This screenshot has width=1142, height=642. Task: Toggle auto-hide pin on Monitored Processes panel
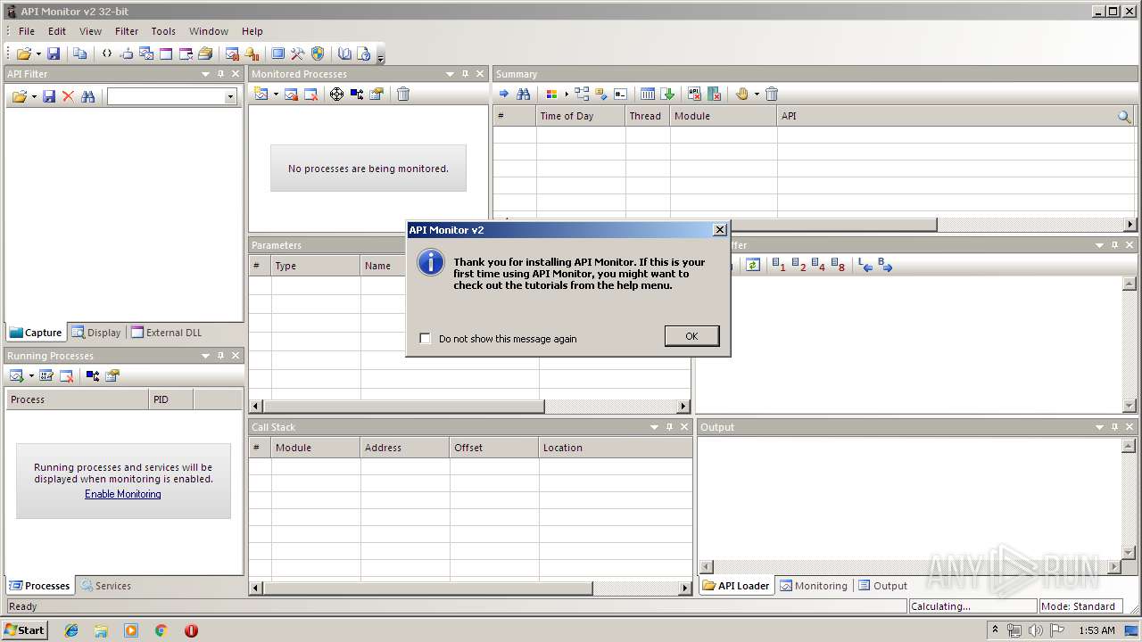[465, 74]
